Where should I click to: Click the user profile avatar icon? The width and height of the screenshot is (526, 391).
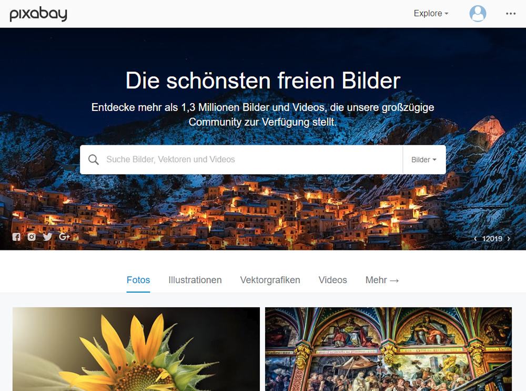(478, 14)
